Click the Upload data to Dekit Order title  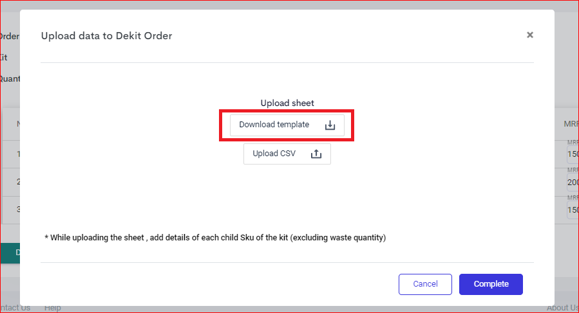pos(106,36)
